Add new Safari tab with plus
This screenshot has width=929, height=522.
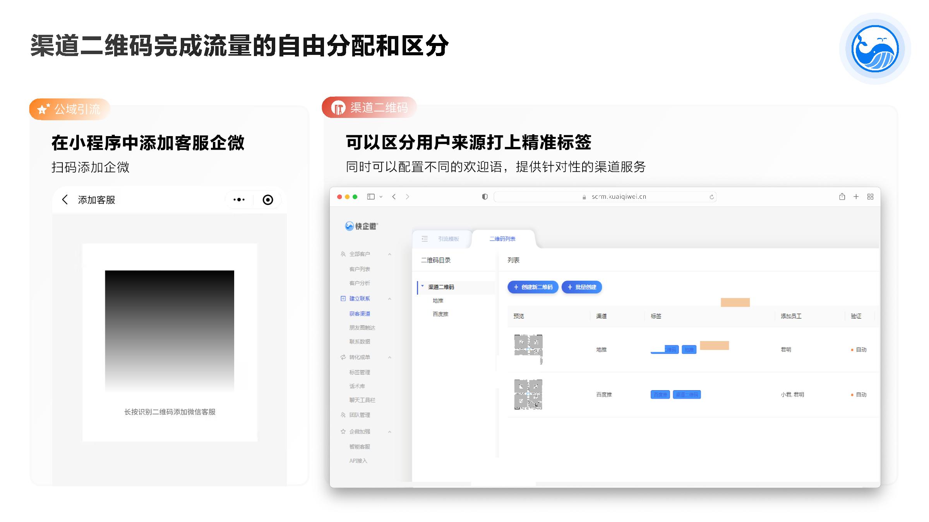pos(856,196)
